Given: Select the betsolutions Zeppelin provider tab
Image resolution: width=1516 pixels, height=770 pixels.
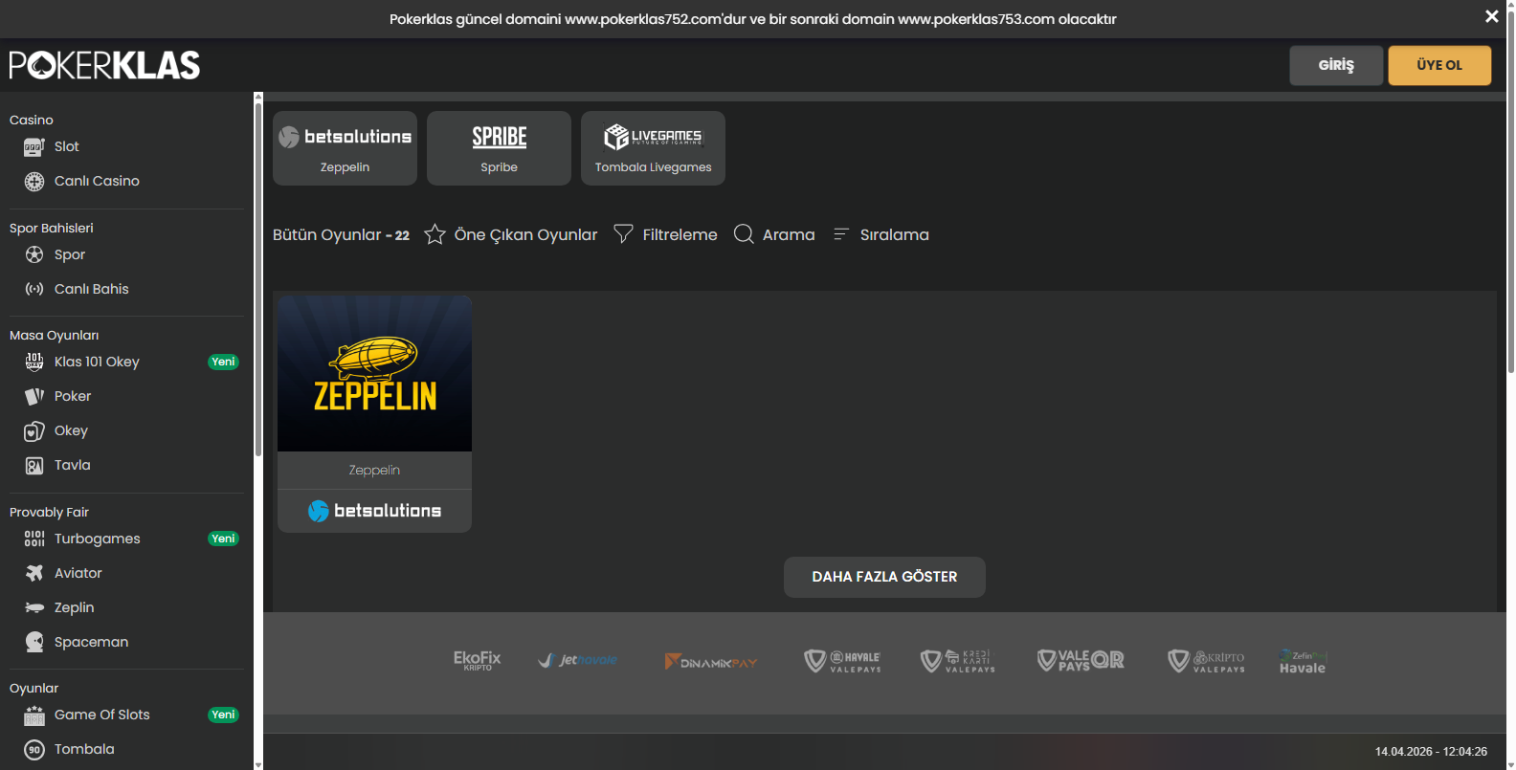Looking at the screenshot, I should tap(345, 148).
